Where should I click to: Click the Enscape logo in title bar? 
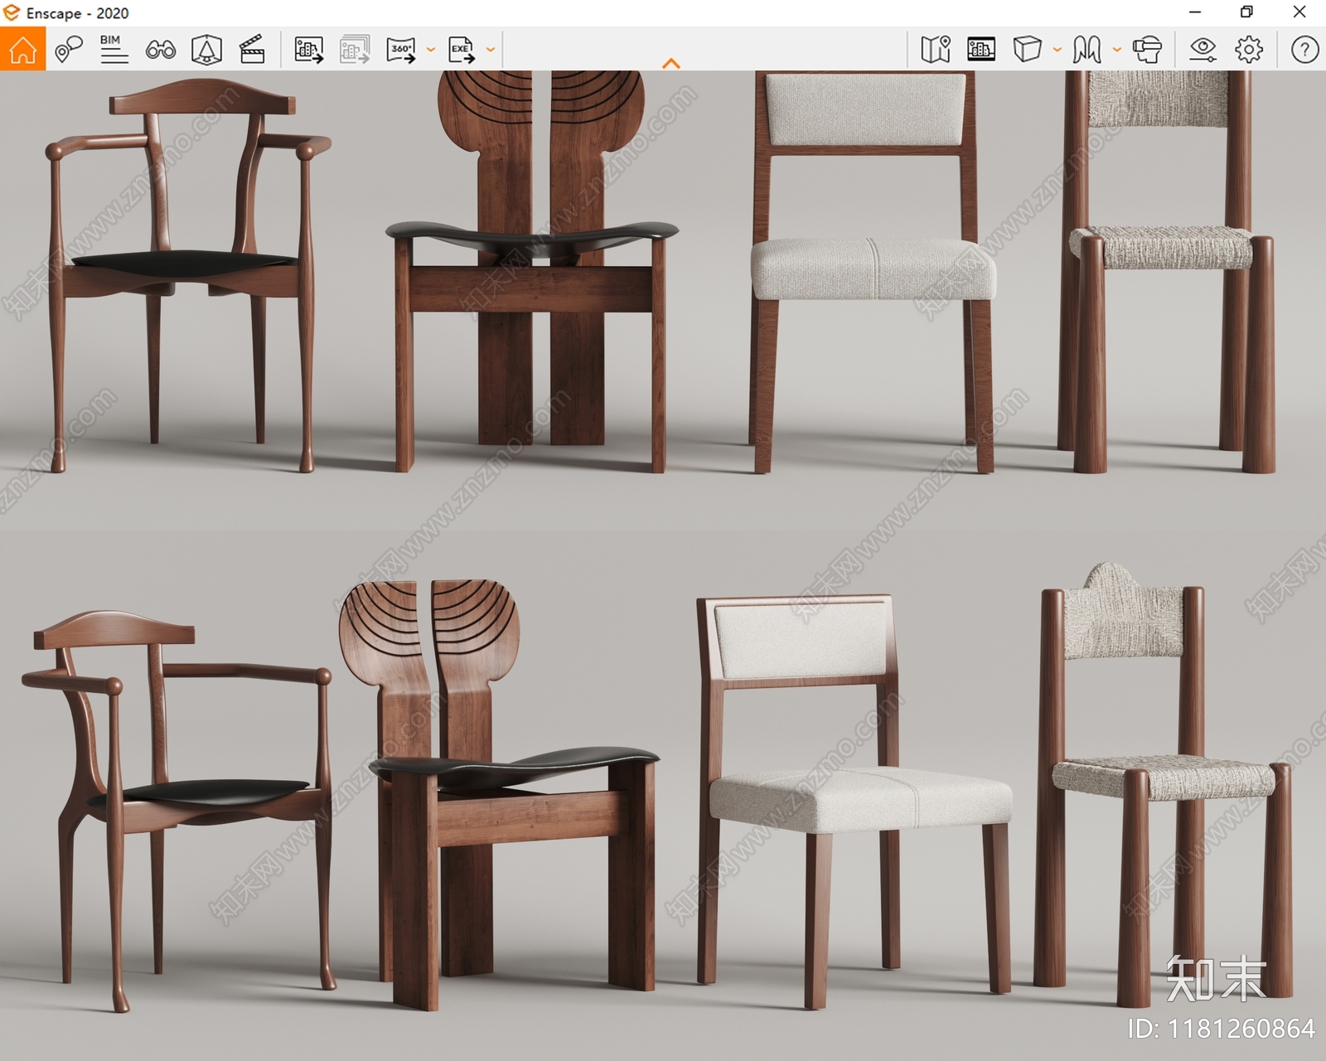point(12,12)
